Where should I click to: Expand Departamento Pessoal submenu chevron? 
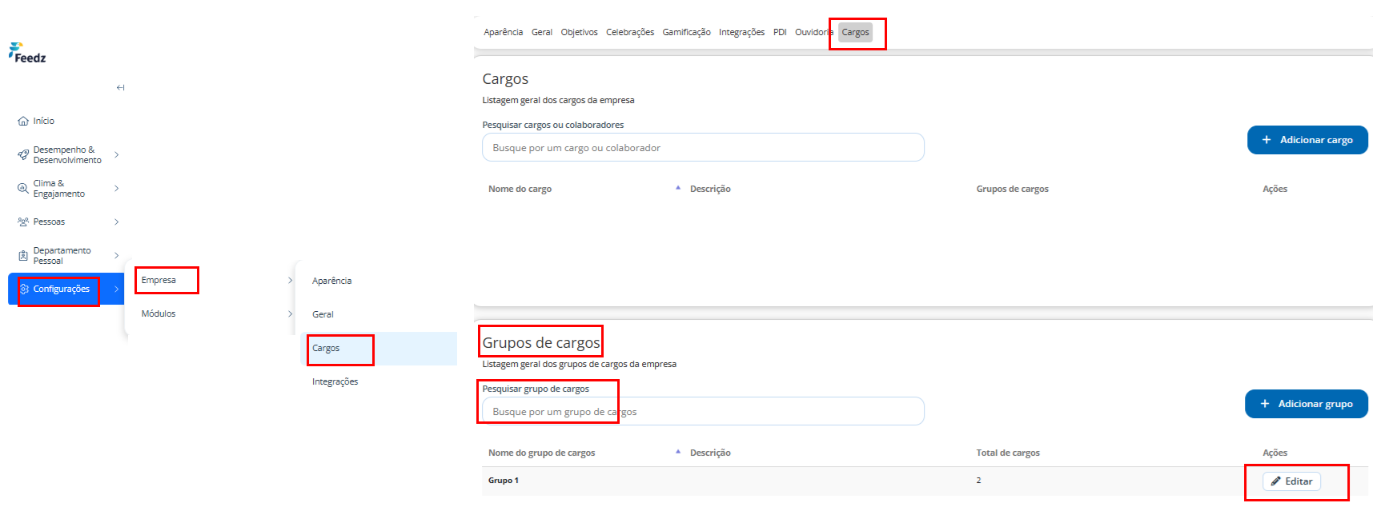pos(117,256)
